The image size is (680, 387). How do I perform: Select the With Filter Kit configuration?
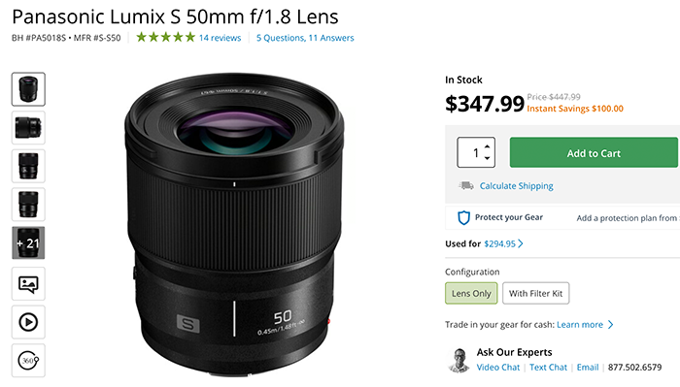pyautogui.click(x=535, y=293)
